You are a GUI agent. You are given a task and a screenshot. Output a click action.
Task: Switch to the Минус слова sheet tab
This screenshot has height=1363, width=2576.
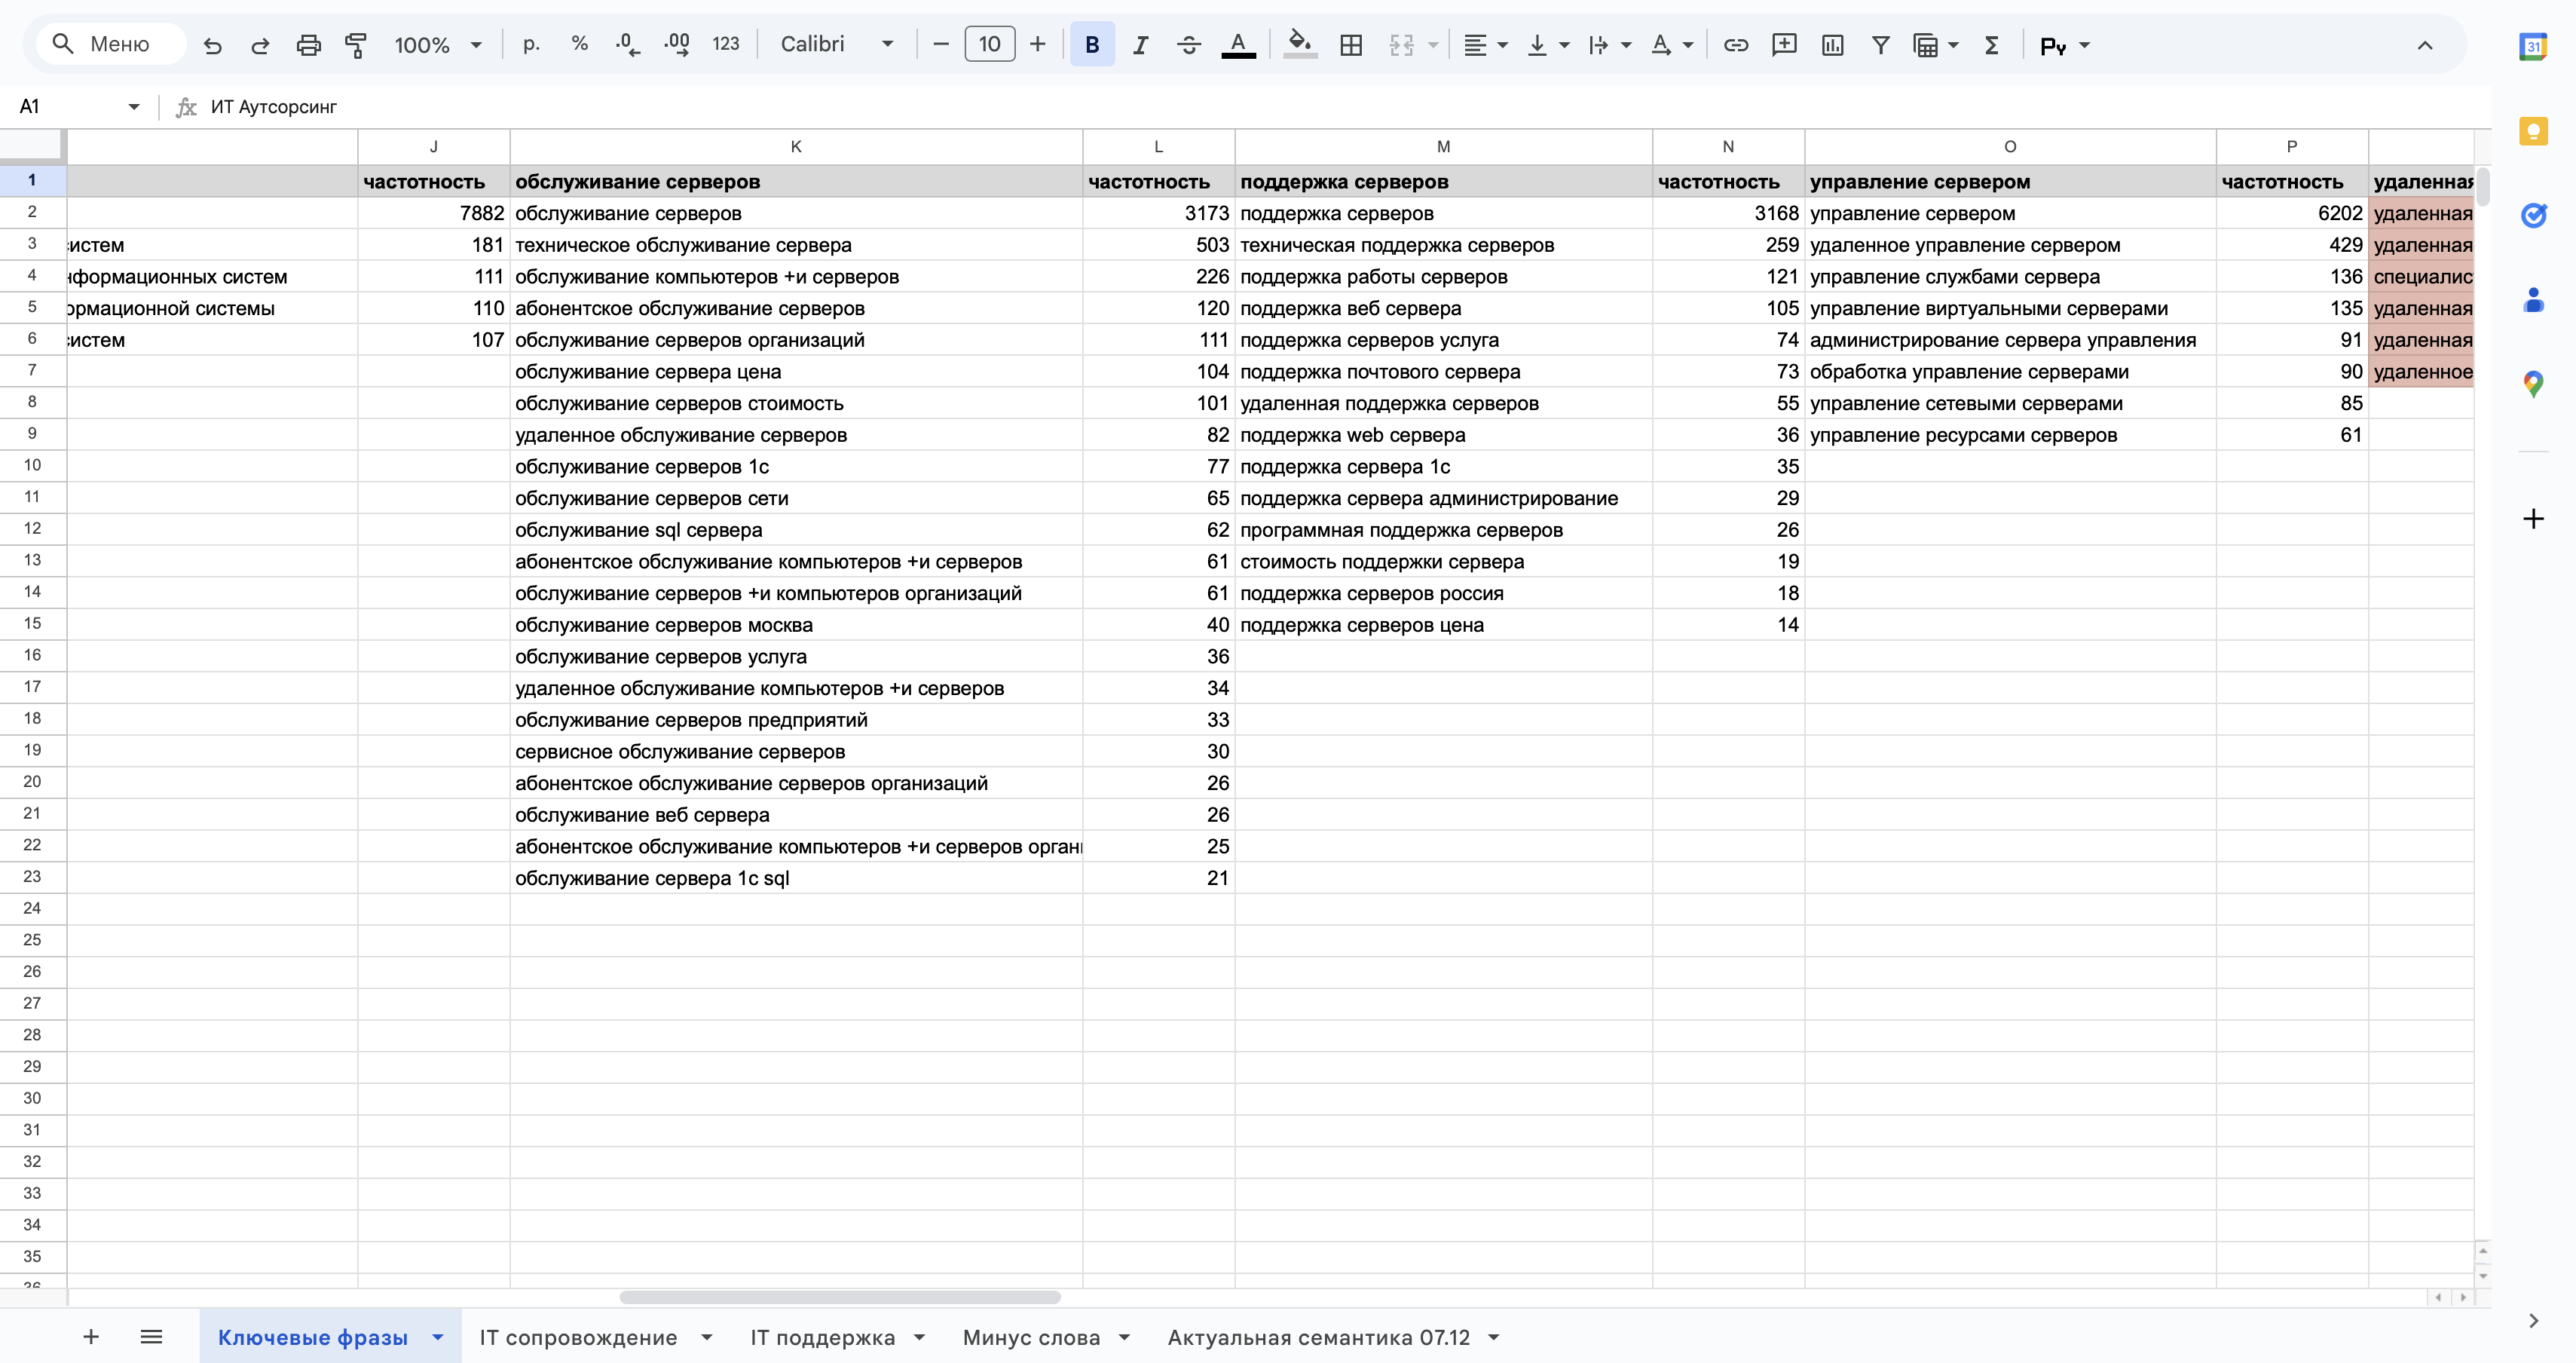point(1031,1337)
